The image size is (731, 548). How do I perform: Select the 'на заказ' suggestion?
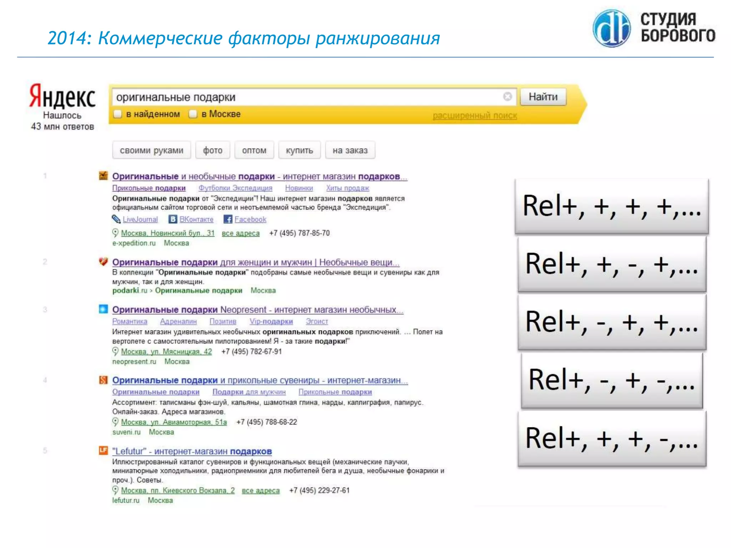coord(350,150)
